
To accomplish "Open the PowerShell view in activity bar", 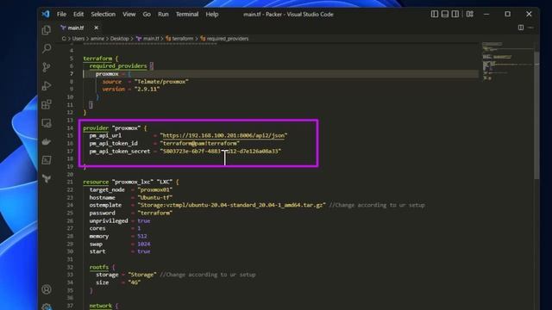I will click(46, 160).
